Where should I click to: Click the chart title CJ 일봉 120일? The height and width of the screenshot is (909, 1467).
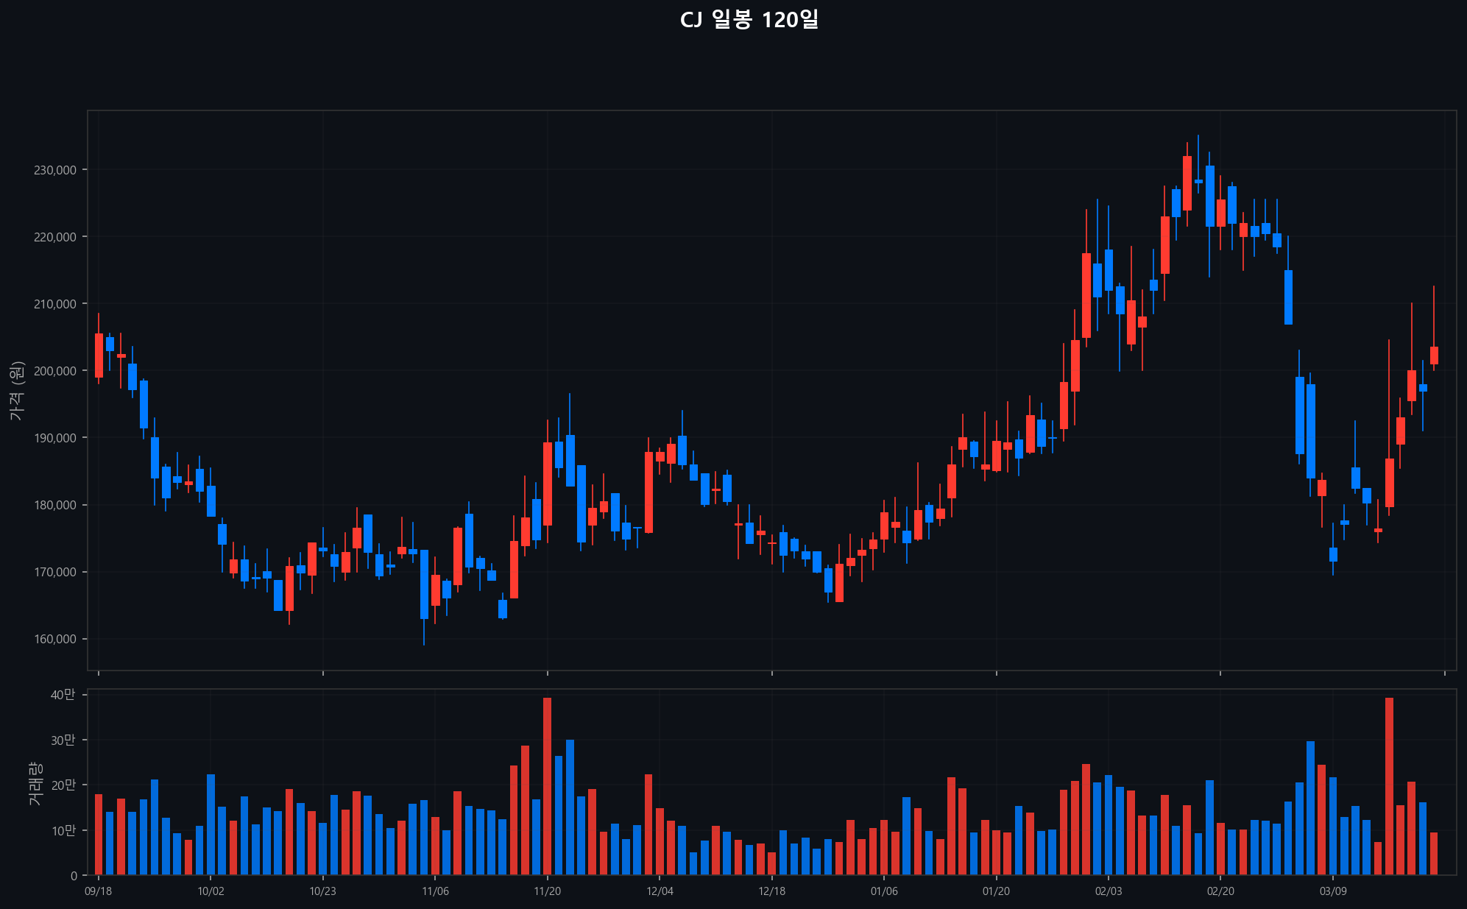pos(749,20)
